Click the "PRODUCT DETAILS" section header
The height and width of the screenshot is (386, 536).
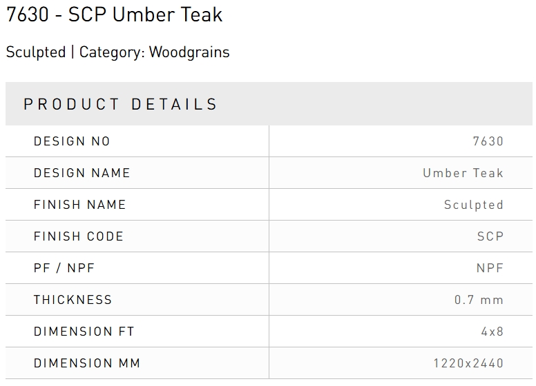121,105
